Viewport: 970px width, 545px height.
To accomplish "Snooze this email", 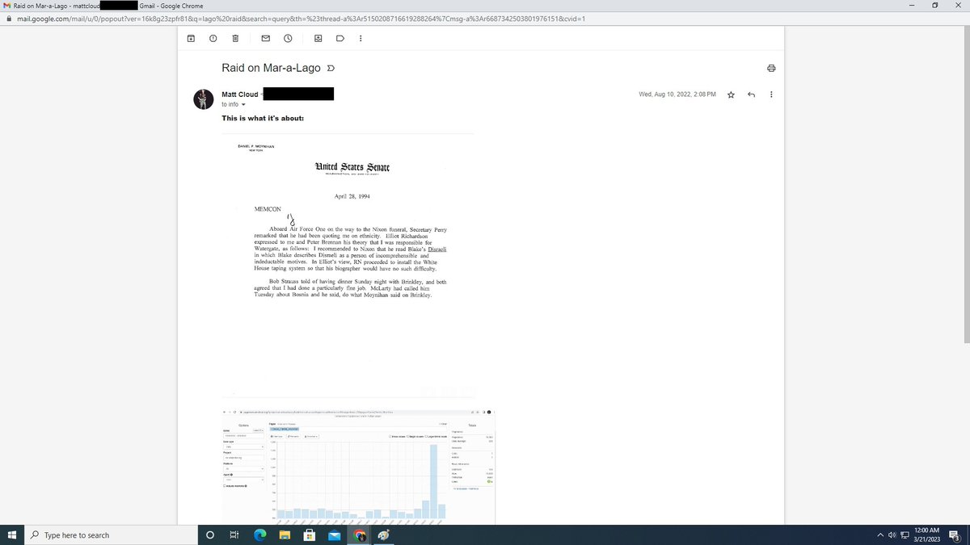I will click(x=288, y=38).
